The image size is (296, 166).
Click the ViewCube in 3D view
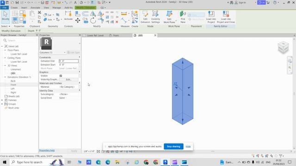tap(283, 47)
